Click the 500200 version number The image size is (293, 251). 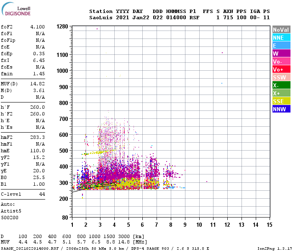pyautogui.click(x=10, y=218)
